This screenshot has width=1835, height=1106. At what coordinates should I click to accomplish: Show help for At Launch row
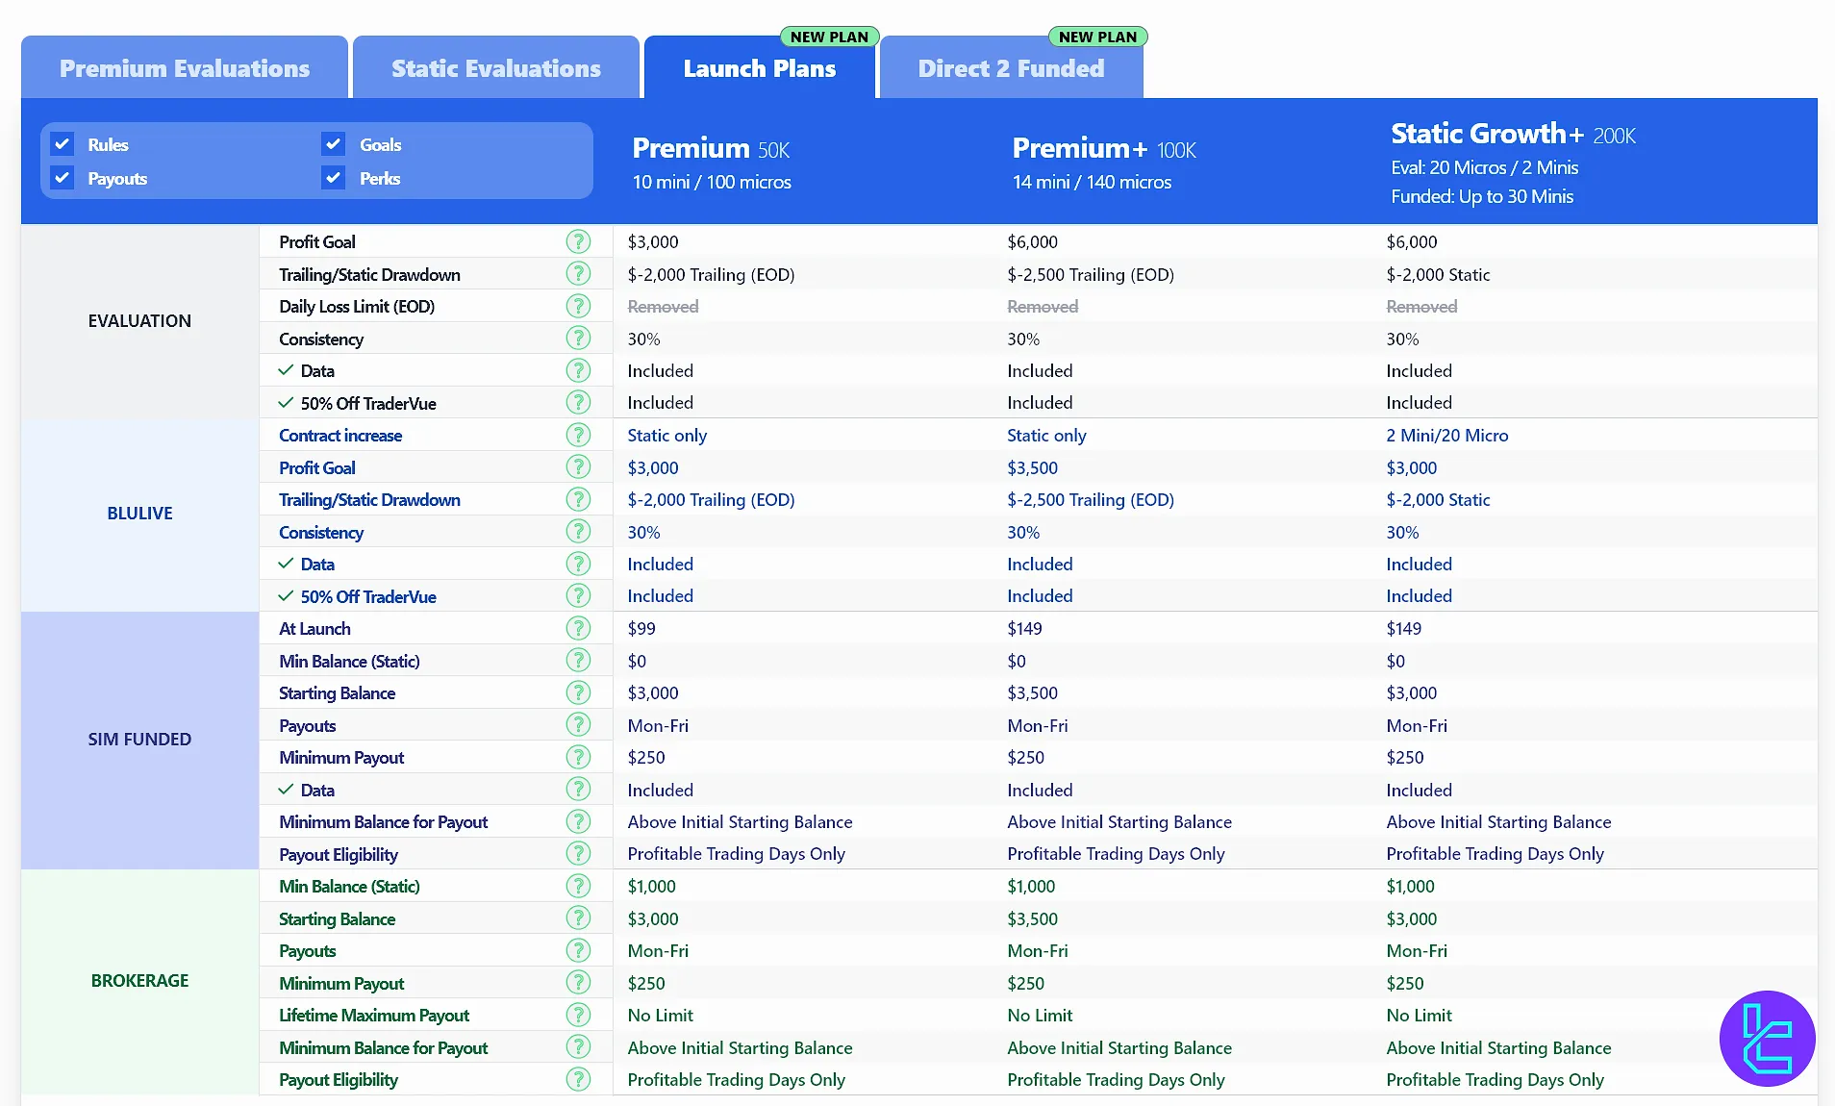(x=578, y=628)
